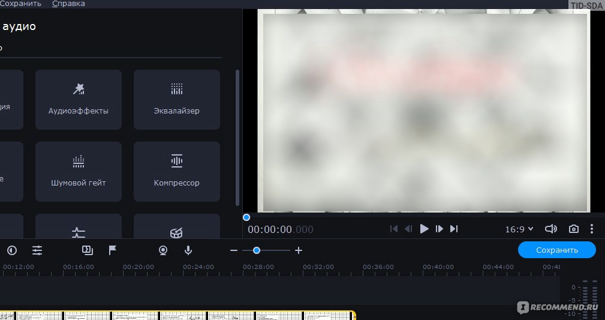Open the Компрессор tool
Image resolution: width=605 pixels, height=320 pixels.
coord(177,172)
